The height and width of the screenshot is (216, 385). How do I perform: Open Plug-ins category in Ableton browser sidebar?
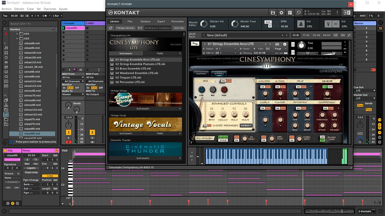6,77
